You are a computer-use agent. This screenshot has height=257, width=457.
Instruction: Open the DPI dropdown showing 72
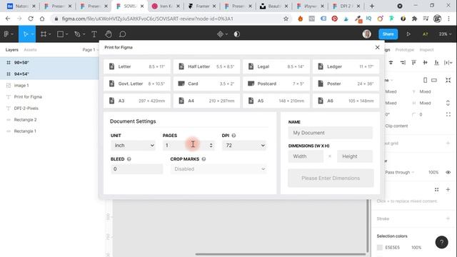(x=244, y=146)
